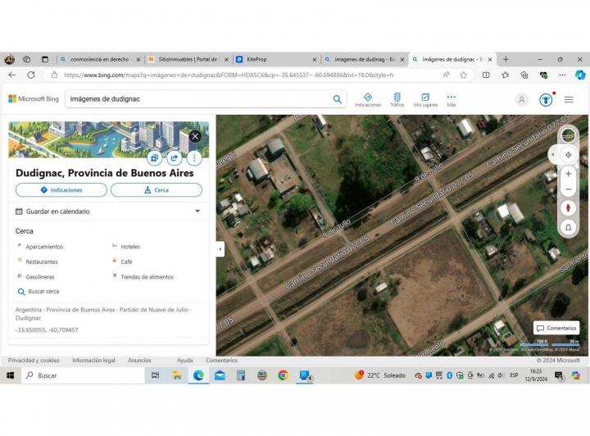Click the save-to-collection icon on card
The image size is (590, 436).
(155, 157)
